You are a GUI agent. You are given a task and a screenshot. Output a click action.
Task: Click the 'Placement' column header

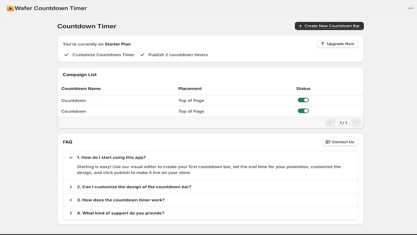190,89
